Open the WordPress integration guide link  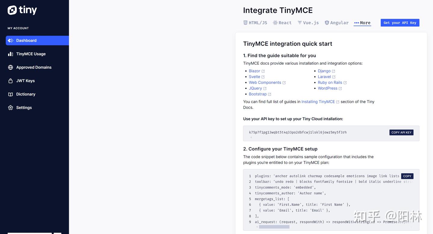pyautogui.click(x=327, y=88)
